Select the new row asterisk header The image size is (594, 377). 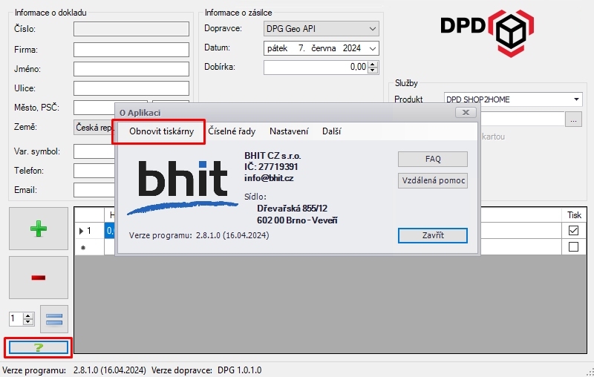click(x=89, y=247)
